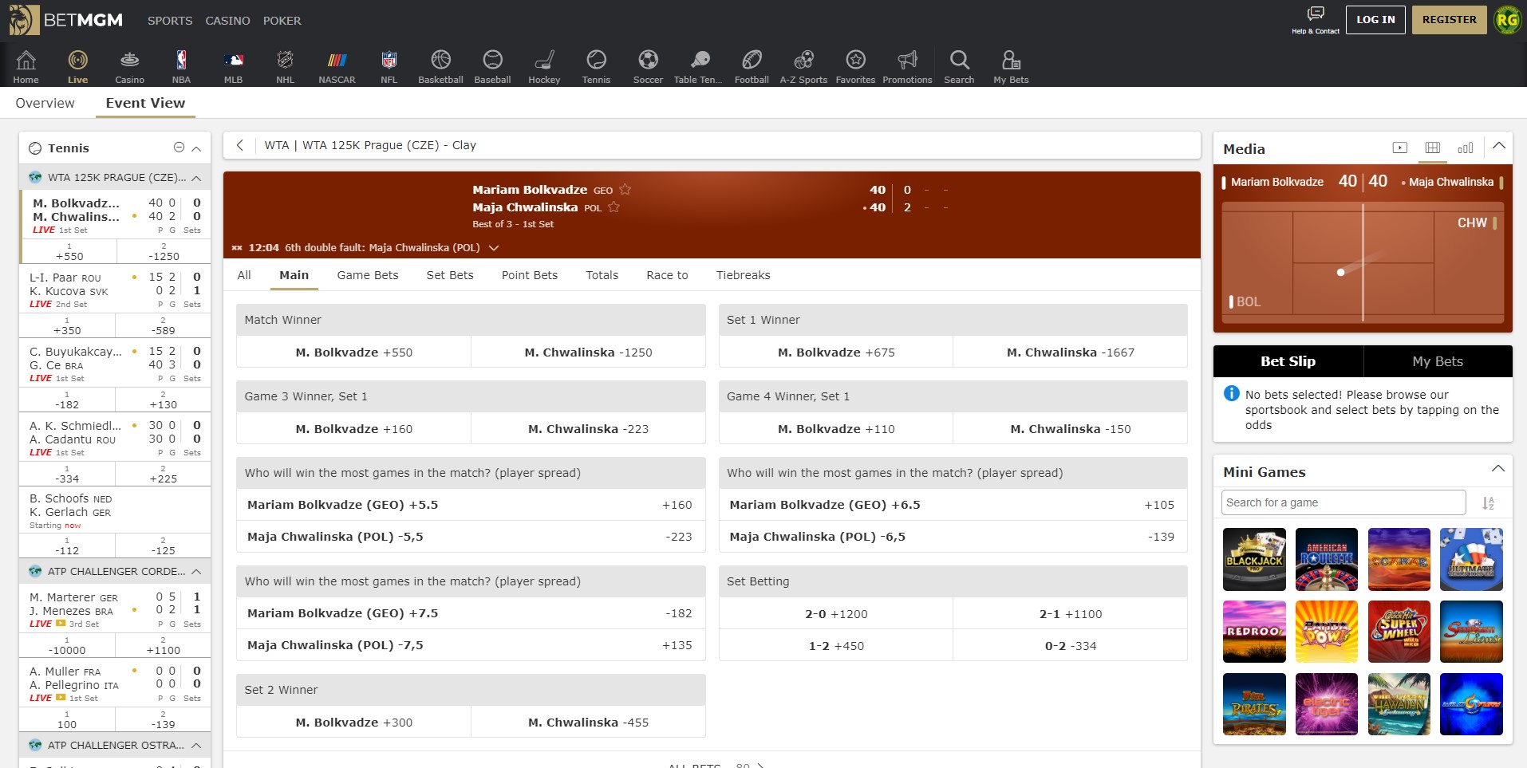Favorite Maja Chwalinska with star
The height and width of the screenshot is (768, 1527).
click(614, 207)
